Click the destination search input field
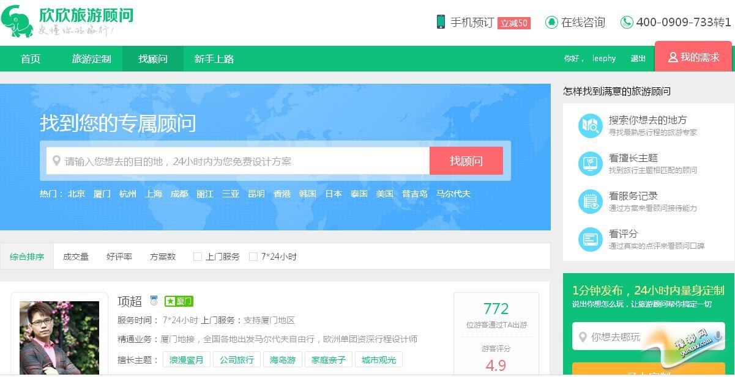The width and height of the screenshot is (735, 377). point(239,161)
